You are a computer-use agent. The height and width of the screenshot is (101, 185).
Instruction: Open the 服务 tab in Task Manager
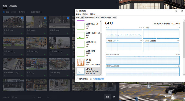pos(114,18)
